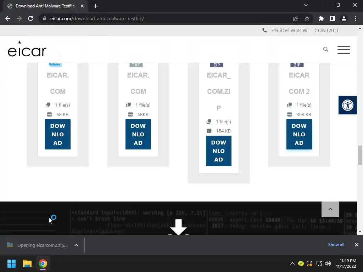Show all downloads
The image size is (363, 272).
click(336, 245)
